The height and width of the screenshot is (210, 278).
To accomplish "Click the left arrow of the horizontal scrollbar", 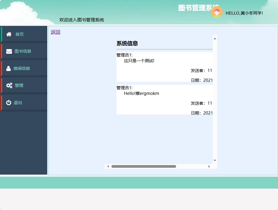I will (x=108, y=167).
